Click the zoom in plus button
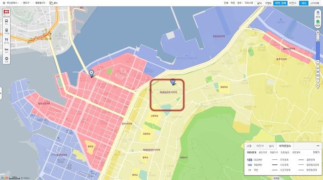This screenshot has height=180, width=323. pyautogui.click(x=317, y=33)
